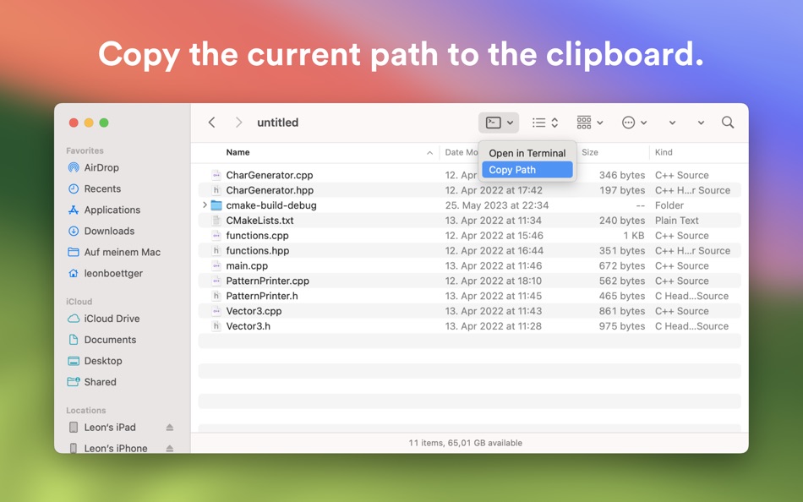This screenshot has width=803, height=502.
Task: Open the Auf meinem Mac folder
Action: coord(123,252)
